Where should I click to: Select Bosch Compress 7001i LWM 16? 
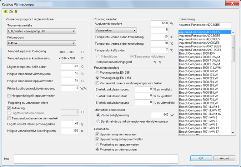(x=205, y=114)
